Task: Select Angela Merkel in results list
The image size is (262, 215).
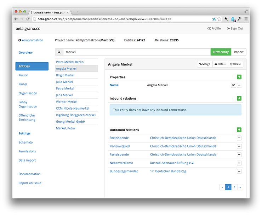Action: (x=76, y=69)
